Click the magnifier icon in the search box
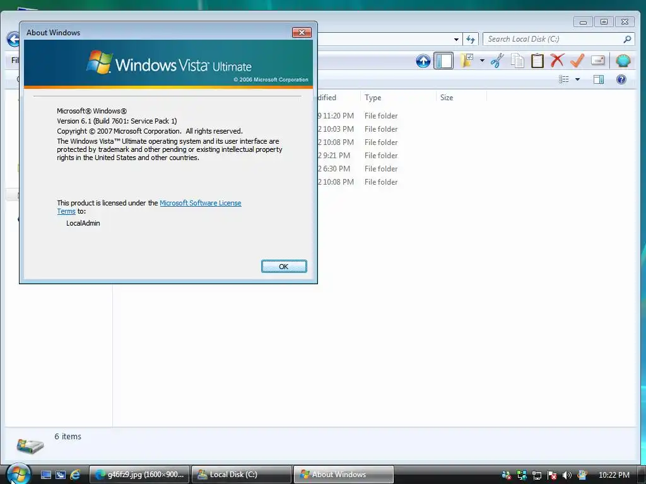The image size is (646, 484). pos(627,39)
